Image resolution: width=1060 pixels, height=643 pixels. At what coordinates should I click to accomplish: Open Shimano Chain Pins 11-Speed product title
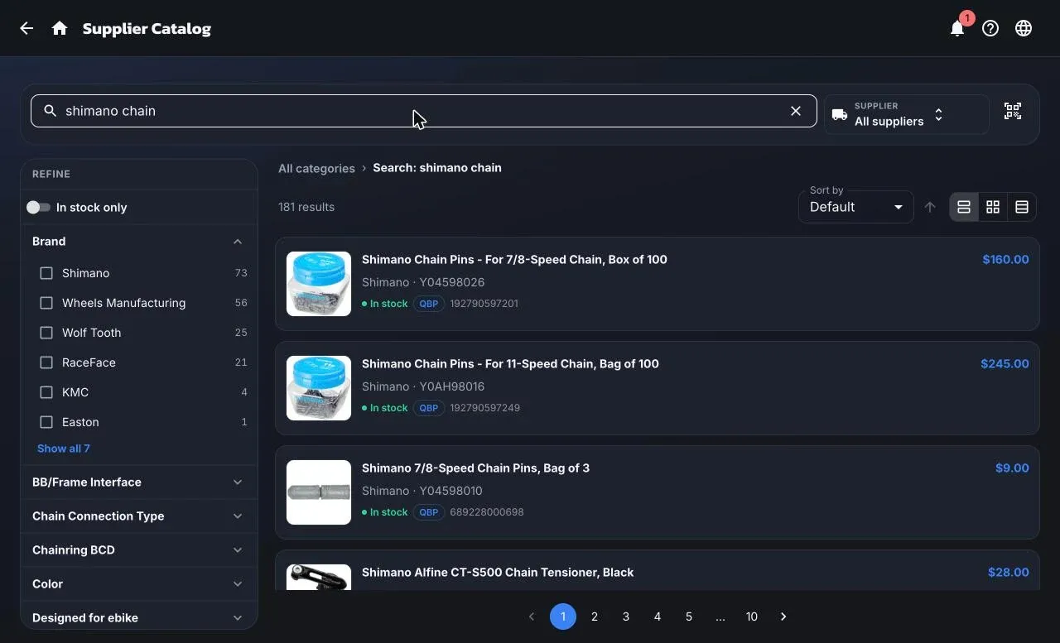510,364
